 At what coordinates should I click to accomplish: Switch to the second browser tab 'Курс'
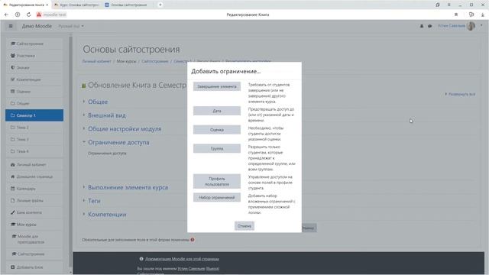[x=76, y=5]
